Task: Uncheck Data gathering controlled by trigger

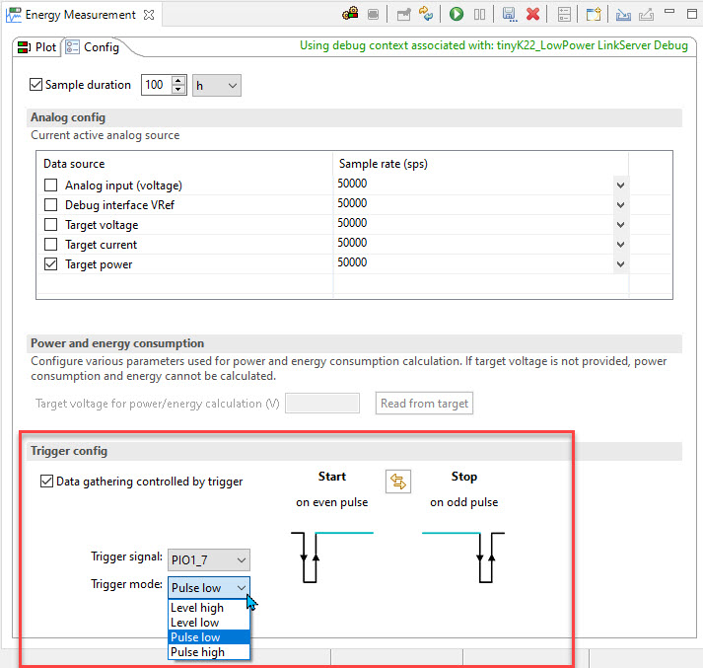Action: coord(46,482)
